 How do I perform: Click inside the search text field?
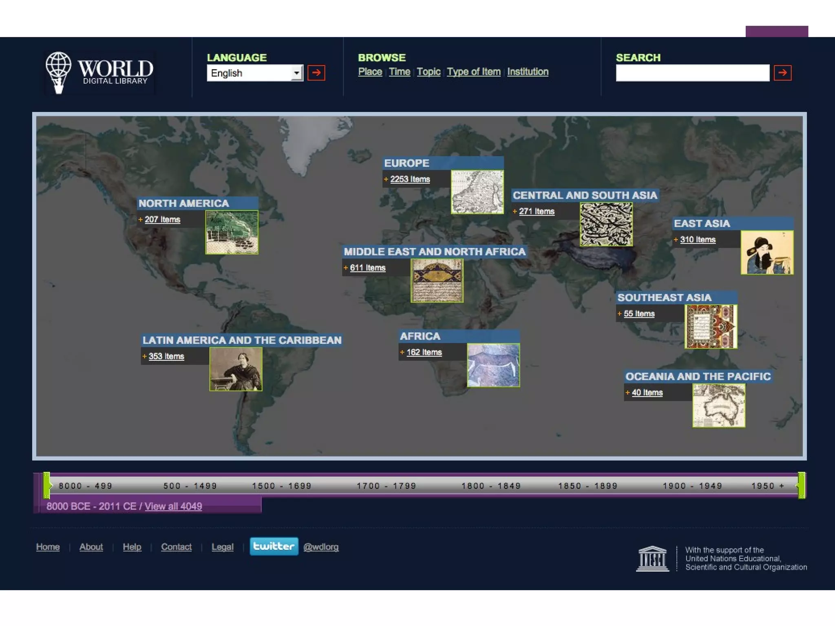(x=692, y=73)
